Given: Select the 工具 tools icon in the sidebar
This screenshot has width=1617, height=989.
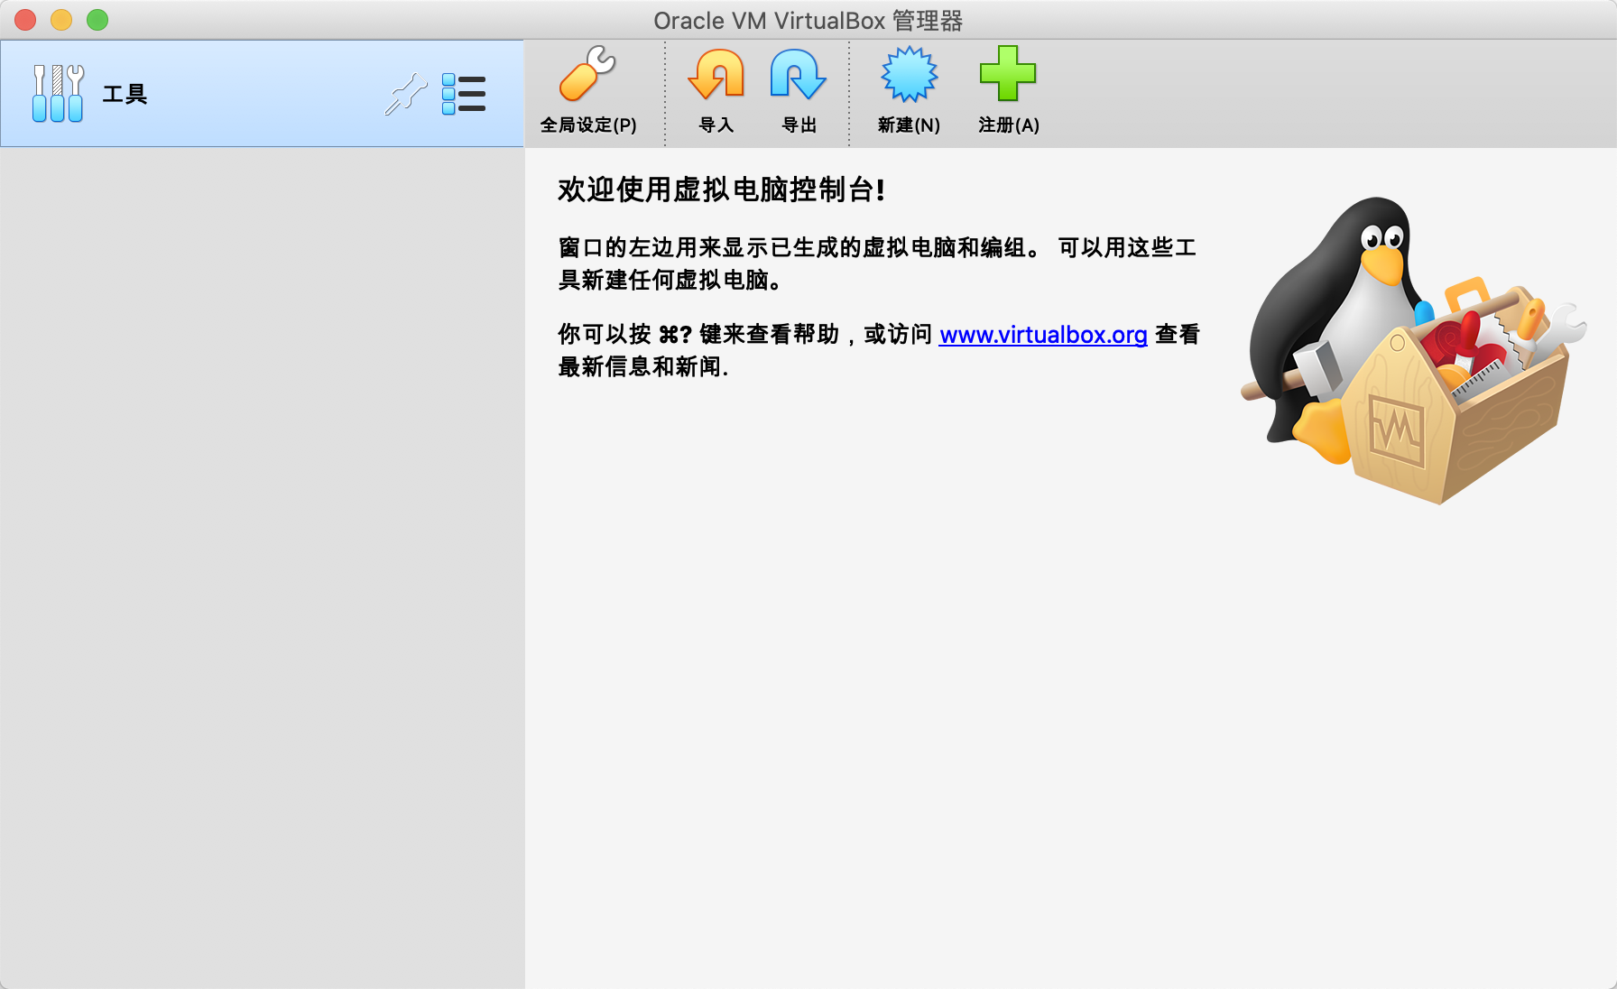Looking at the screenshot, I should pyautogui.click(x=58, y=93).
